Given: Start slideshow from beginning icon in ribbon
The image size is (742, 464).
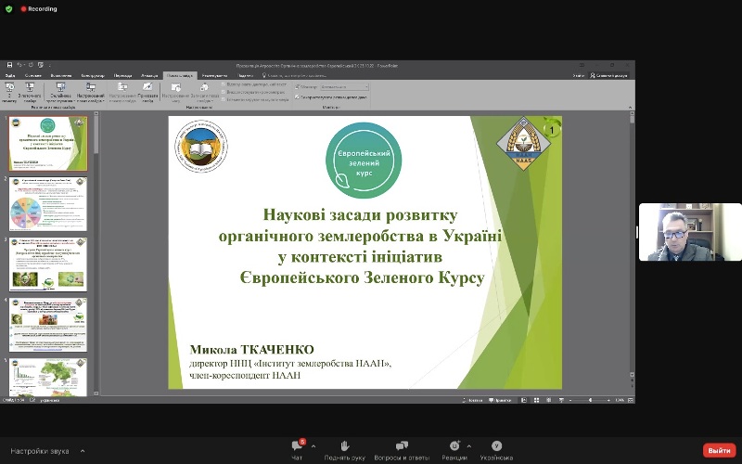Looking at the screenshot, I should click(9, 88).
